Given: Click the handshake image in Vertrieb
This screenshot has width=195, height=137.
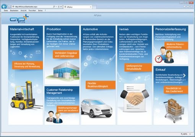Looking at the screenshot, I should coord(135,97).
